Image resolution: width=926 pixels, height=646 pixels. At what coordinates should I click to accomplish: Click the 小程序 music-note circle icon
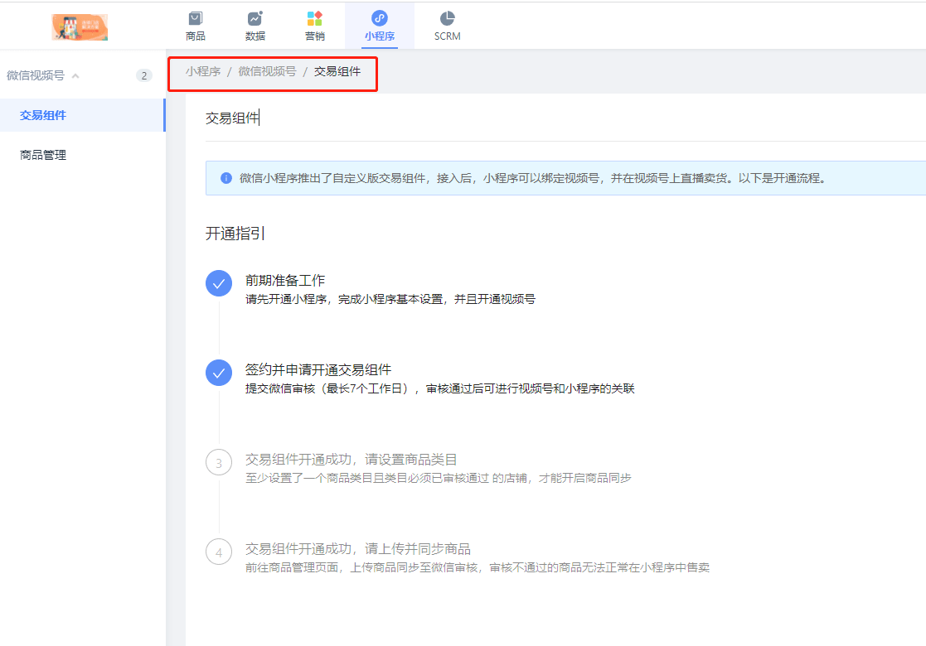[x=380, y=18]
